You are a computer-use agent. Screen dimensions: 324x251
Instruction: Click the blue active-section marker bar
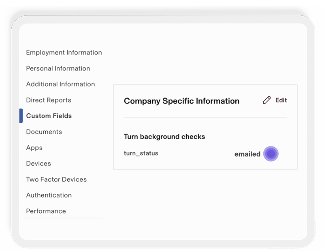pos(21,116)
